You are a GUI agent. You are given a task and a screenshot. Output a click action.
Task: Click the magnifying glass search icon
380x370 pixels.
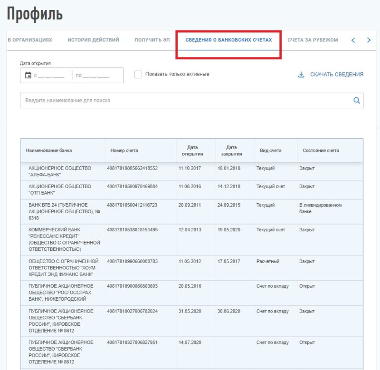point(357,101)
